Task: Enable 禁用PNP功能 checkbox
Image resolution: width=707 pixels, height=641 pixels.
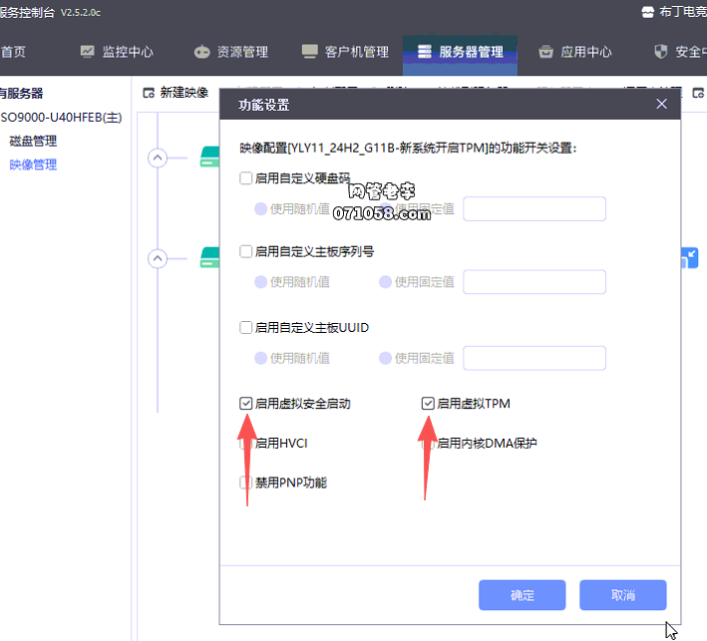Action: coord(245,482)
